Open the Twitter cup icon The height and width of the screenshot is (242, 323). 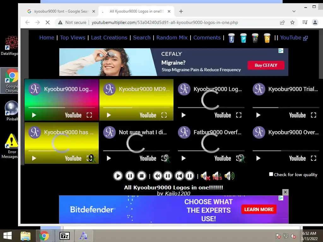click(243, 38)
